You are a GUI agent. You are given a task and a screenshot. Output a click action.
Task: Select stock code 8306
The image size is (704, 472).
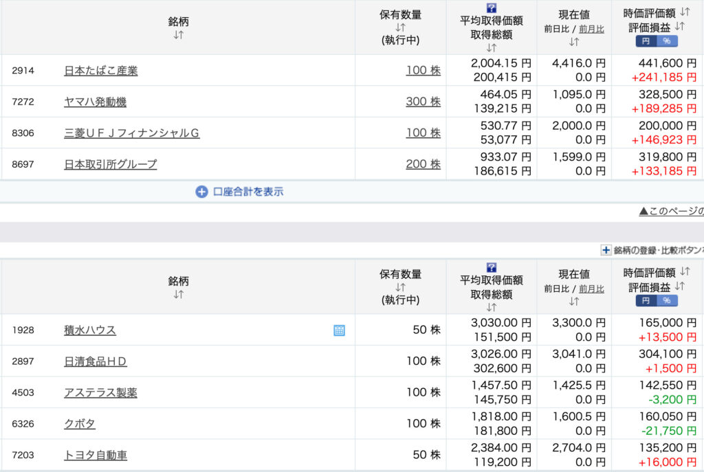pos(23,133)
